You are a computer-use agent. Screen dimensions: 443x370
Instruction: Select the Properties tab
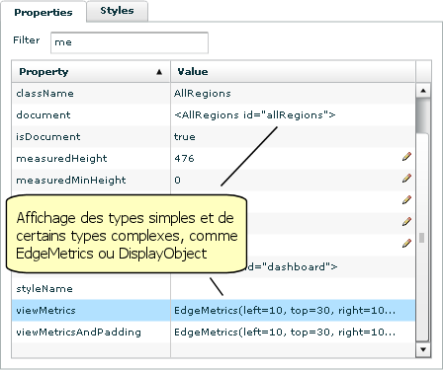pos(44,12)
